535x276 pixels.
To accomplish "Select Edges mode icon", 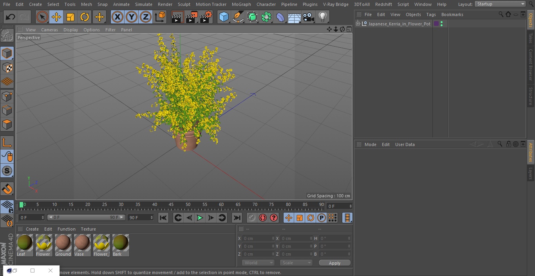I will click(x=7, y=110).
